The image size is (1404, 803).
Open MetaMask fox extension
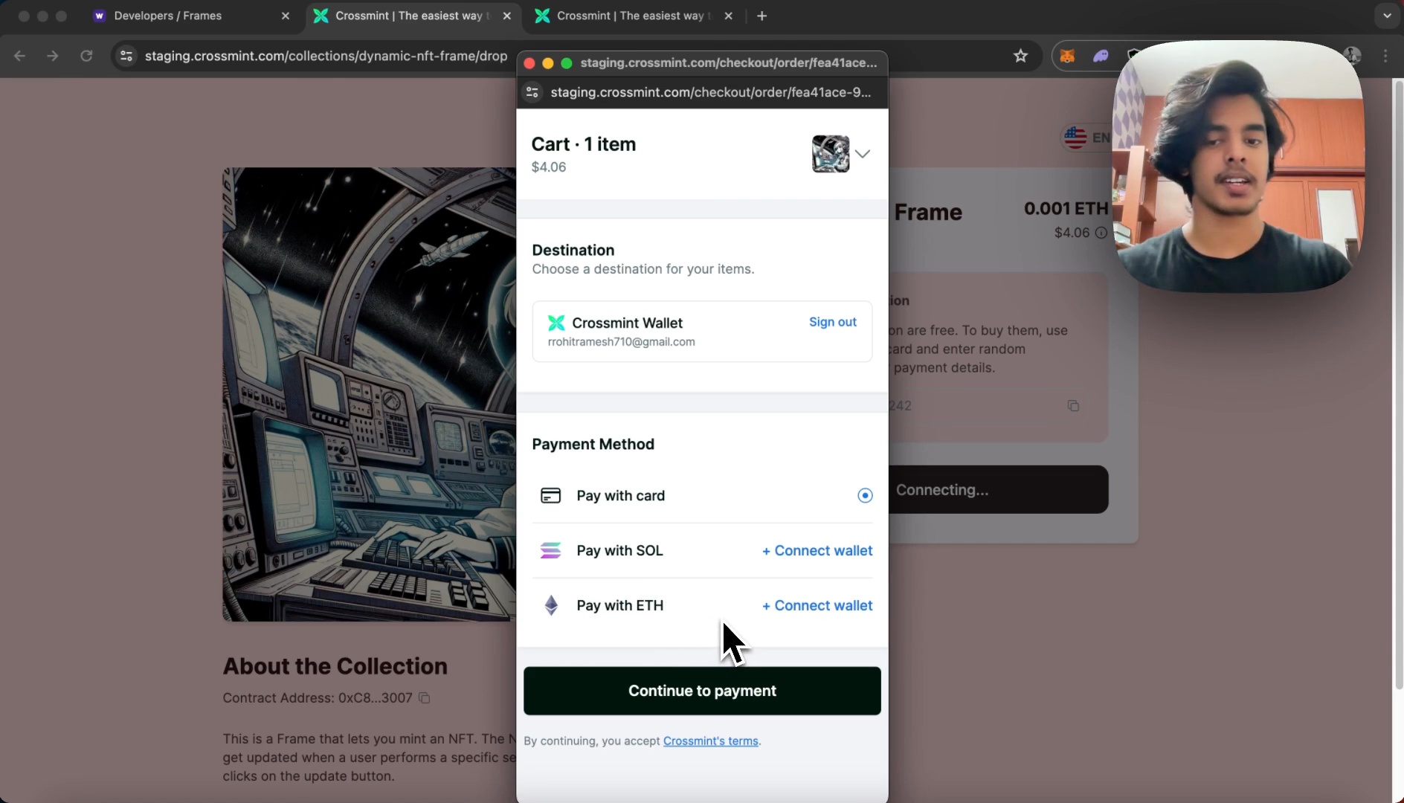tap(1067, 56)
